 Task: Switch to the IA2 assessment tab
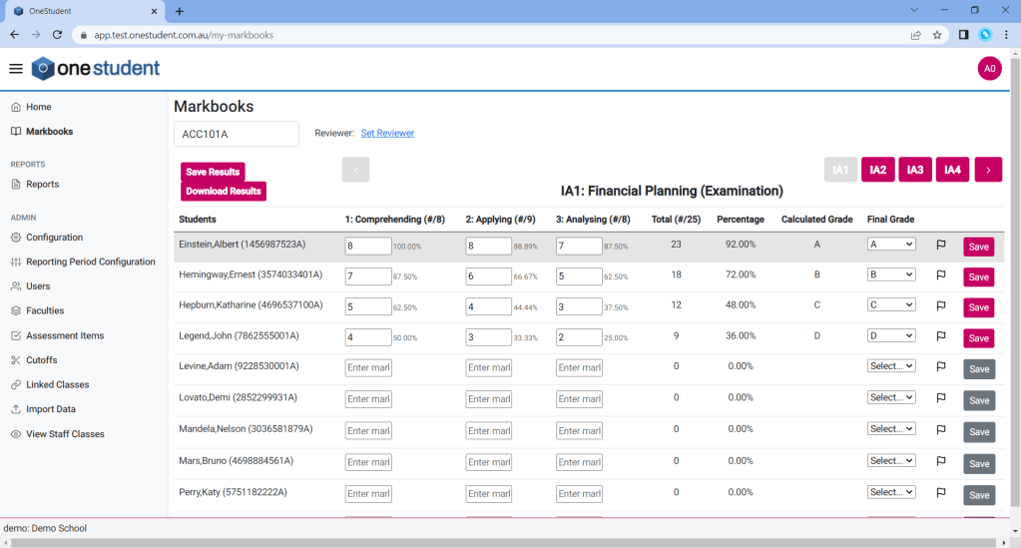[x=877, y=170]
